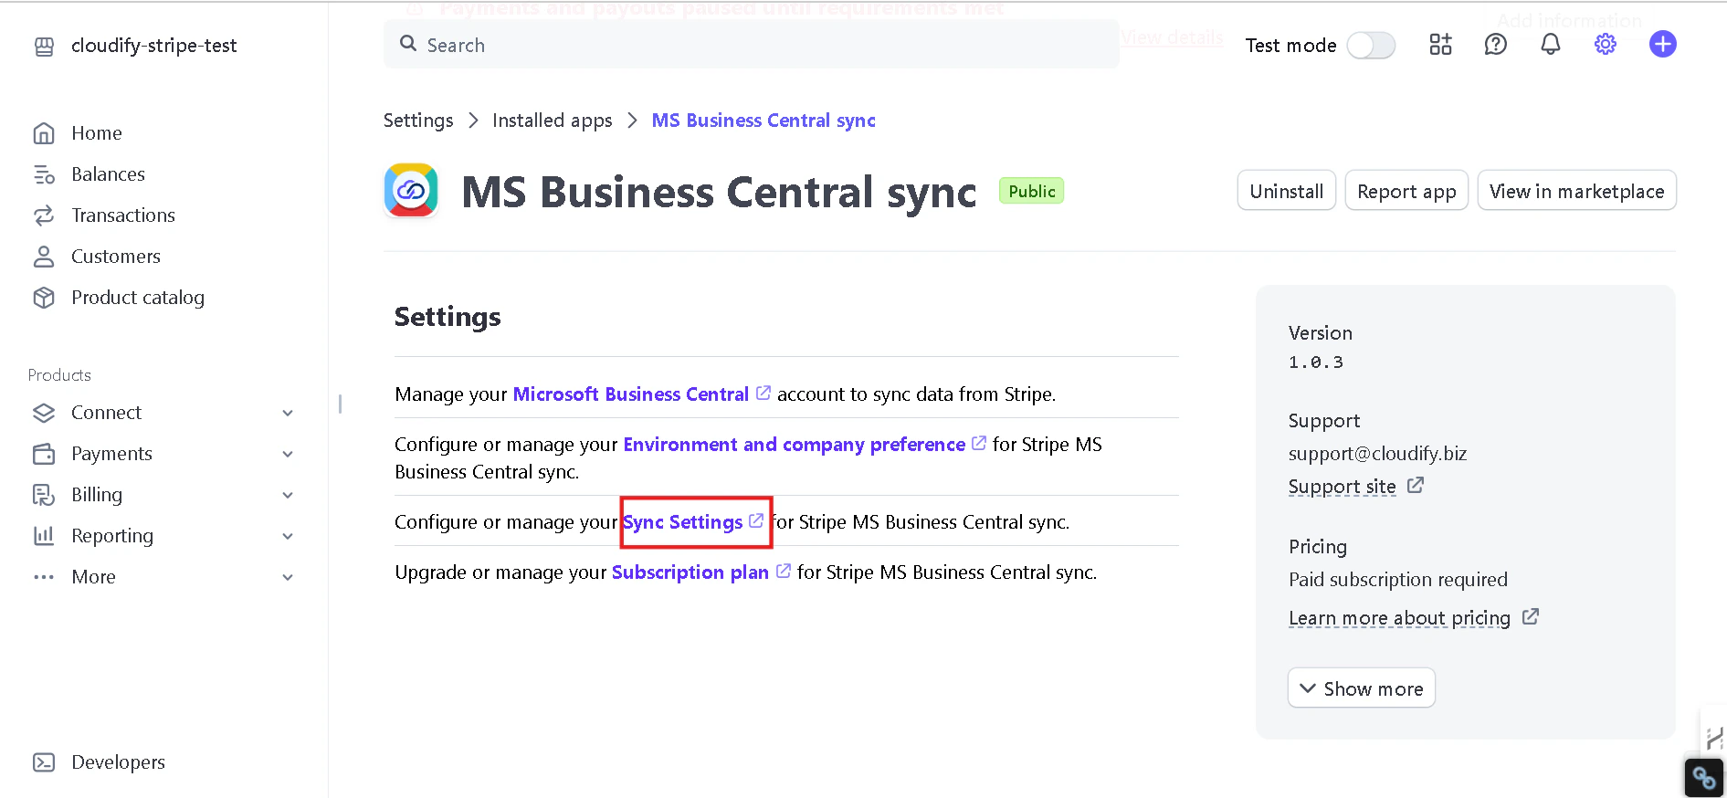1727x798 pixels.
Task: Click the cloudify-stripe-test account store icon
Action: pos(44,47)
